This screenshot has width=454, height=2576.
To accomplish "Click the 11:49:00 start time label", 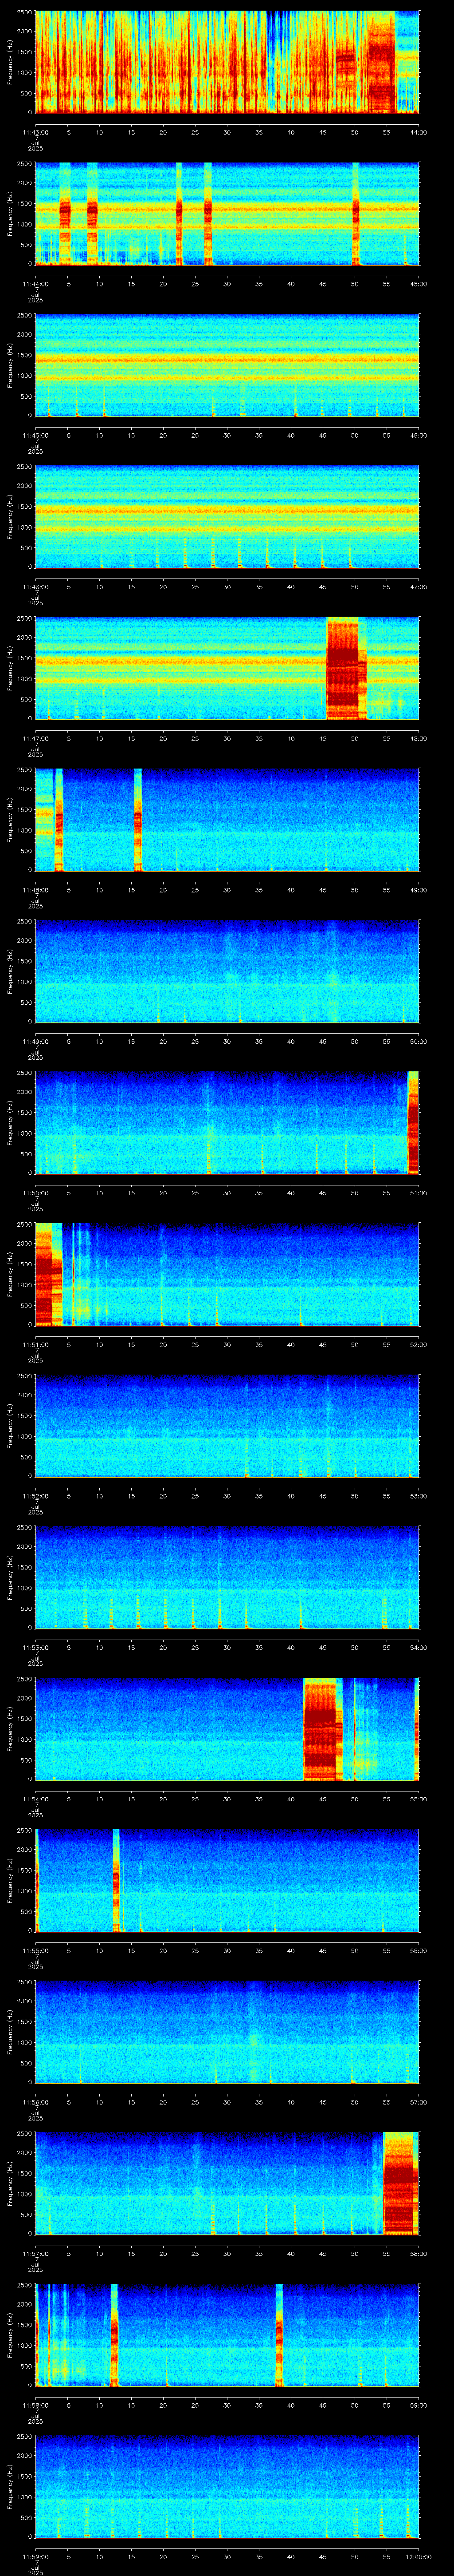I will point(35,1041).
